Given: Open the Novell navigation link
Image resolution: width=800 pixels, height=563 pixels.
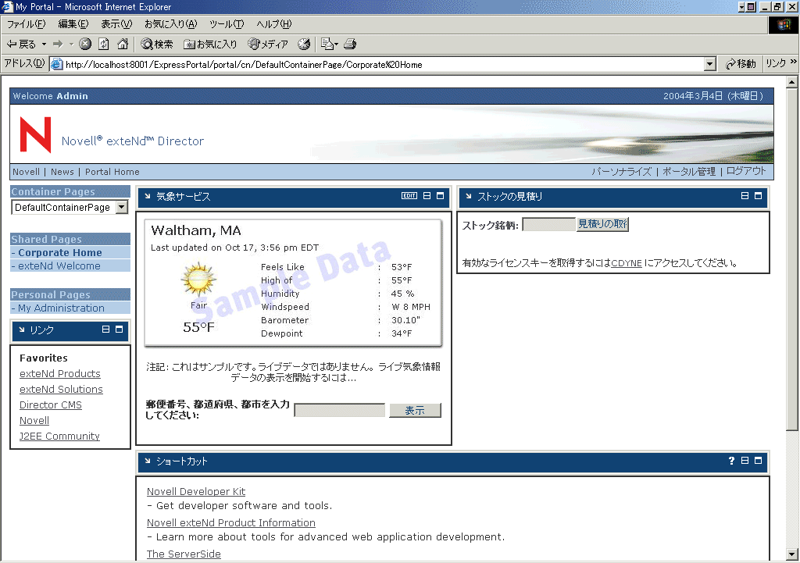Looking at the screenshot, I should point(26,172).
